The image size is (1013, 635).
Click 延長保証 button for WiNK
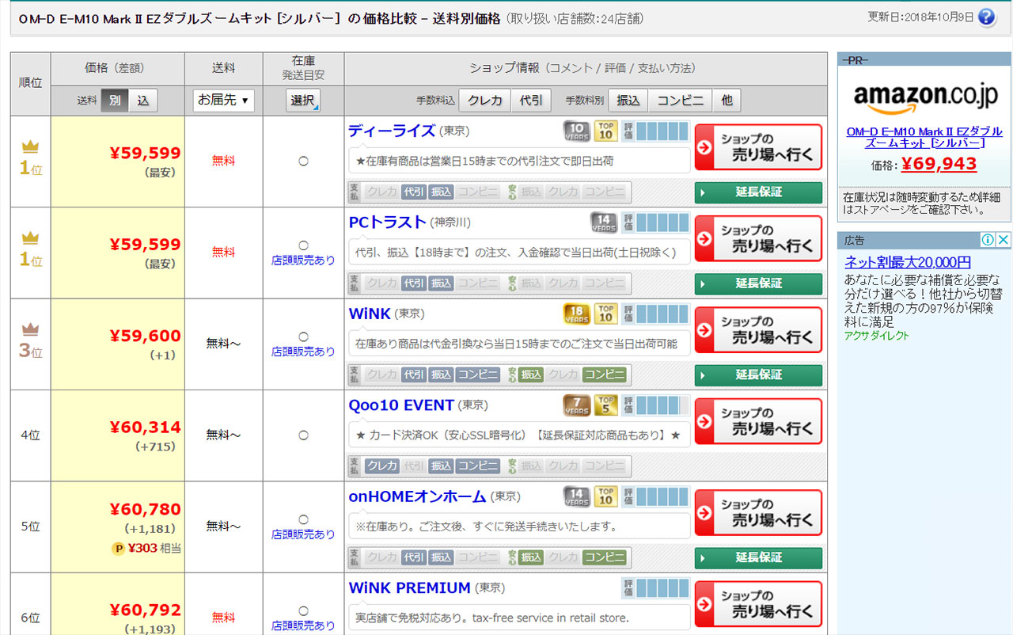point(758,375)
